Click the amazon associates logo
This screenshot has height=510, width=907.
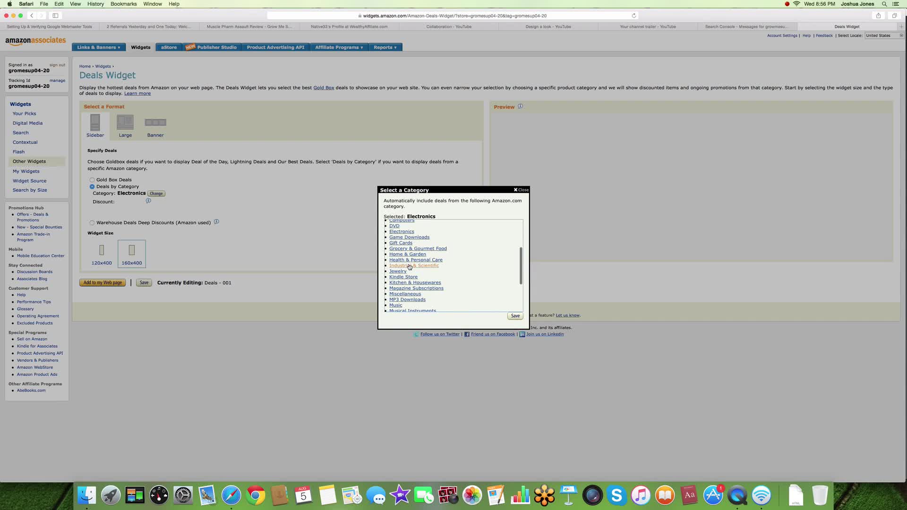[35, 41]
